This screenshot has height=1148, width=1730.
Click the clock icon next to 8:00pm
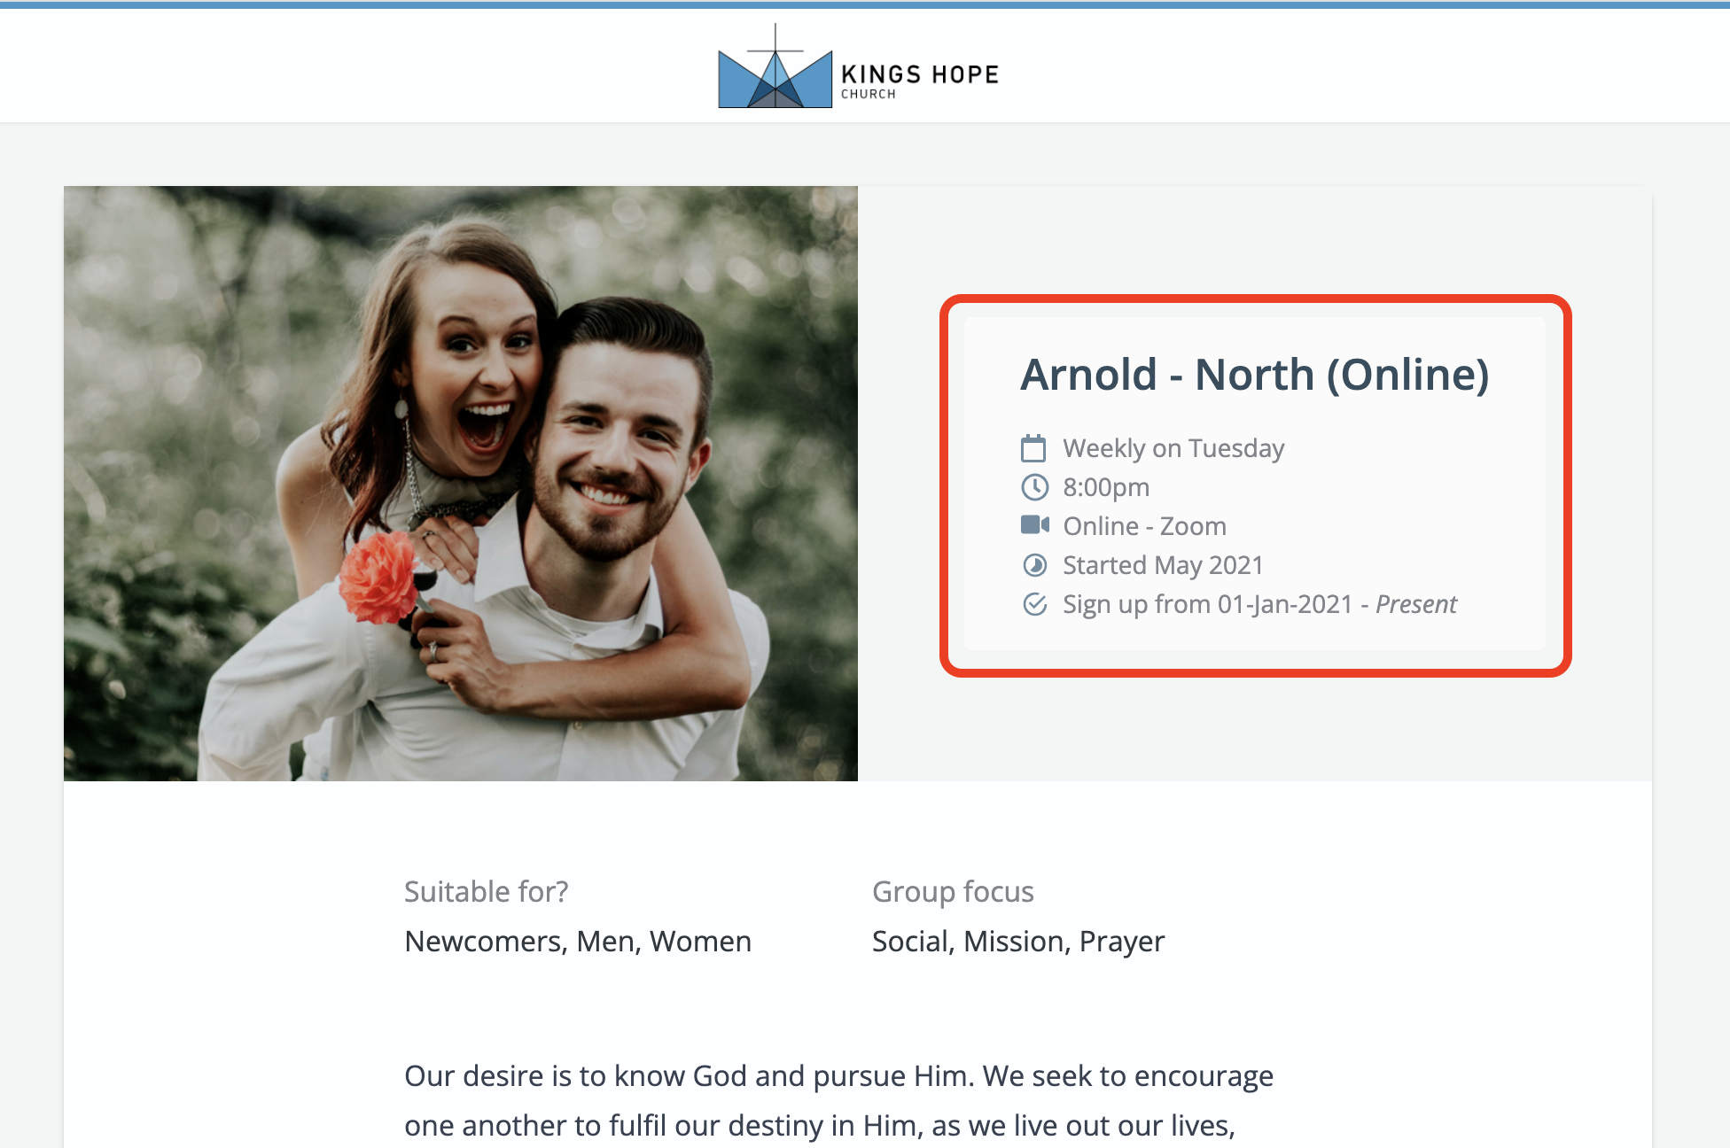(x=1034, y=487)
